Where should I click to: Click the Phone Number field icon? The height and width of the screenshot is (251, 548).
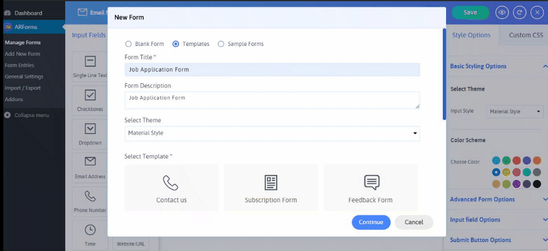pyautogui.click(x=90, y=196)
